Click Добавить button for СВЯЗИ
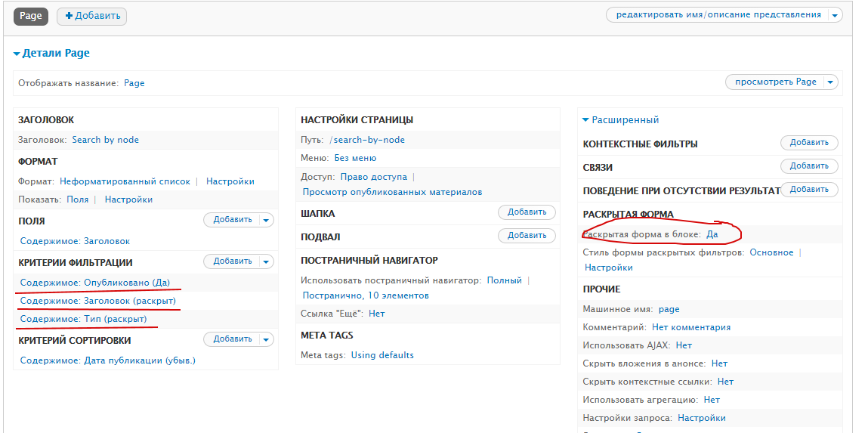This screenshot has width=868, height=433. click(809, 166)
